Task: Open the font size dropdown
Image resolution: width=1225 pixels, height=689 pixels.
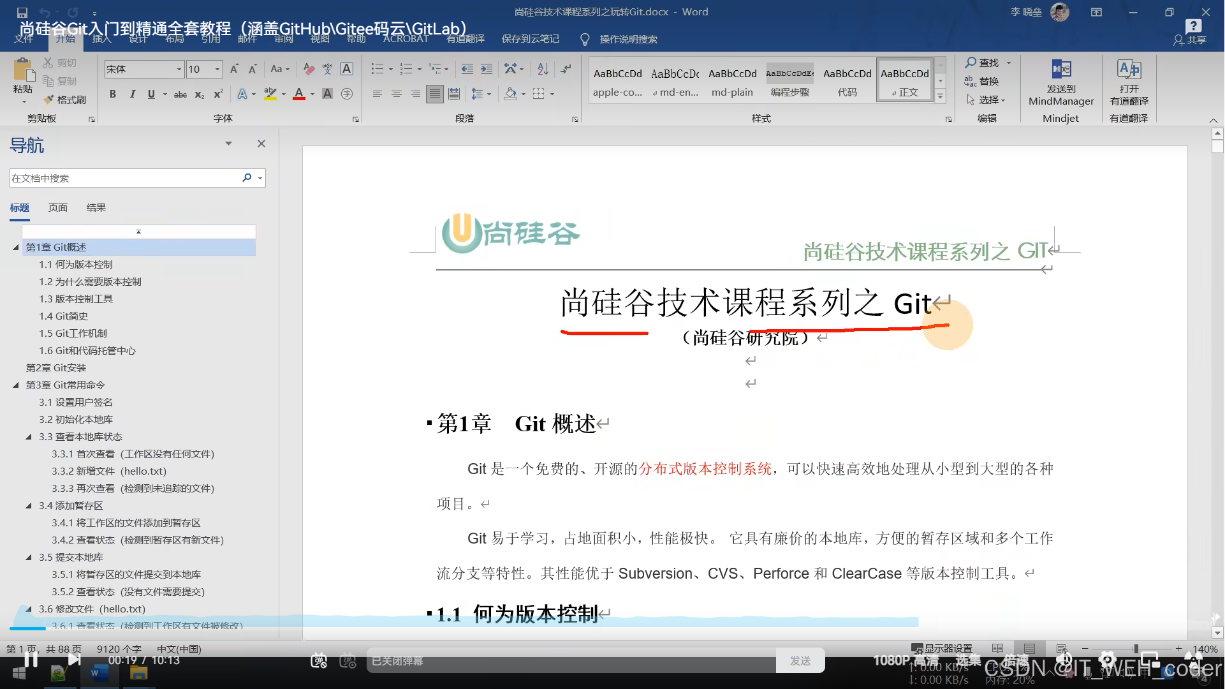Action: [217, 69]
